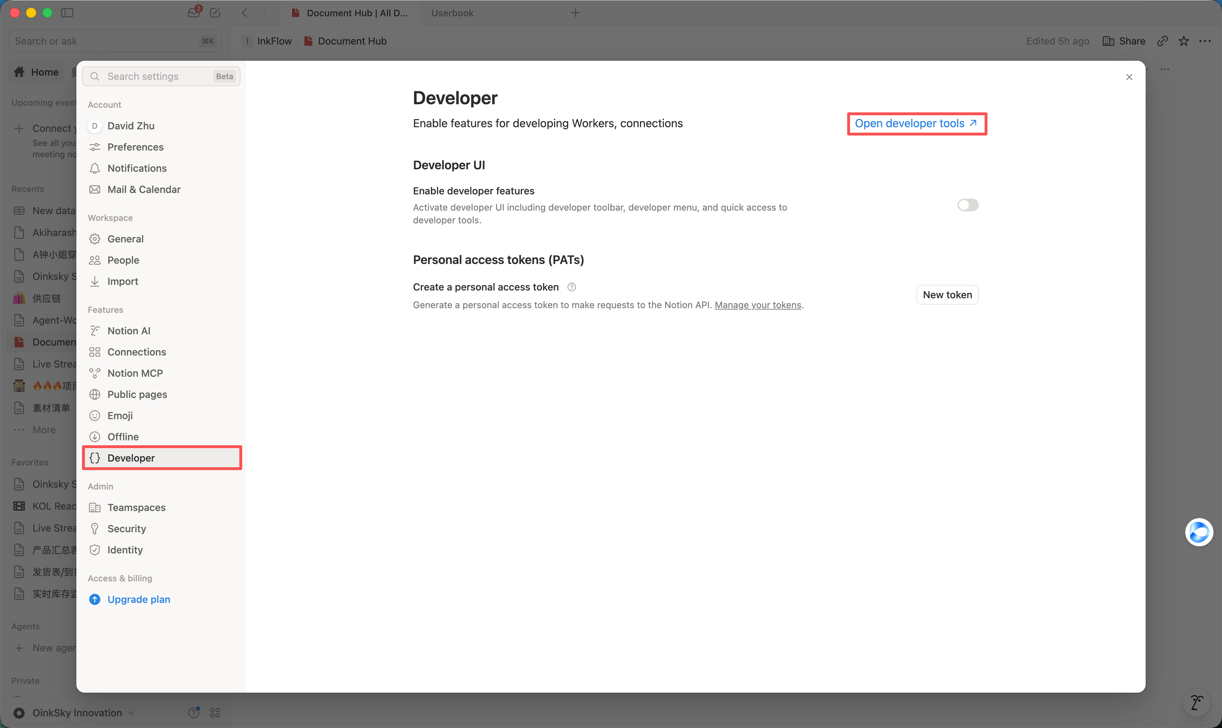Toggle the sidebar panel icon

(x=67, y=13)
